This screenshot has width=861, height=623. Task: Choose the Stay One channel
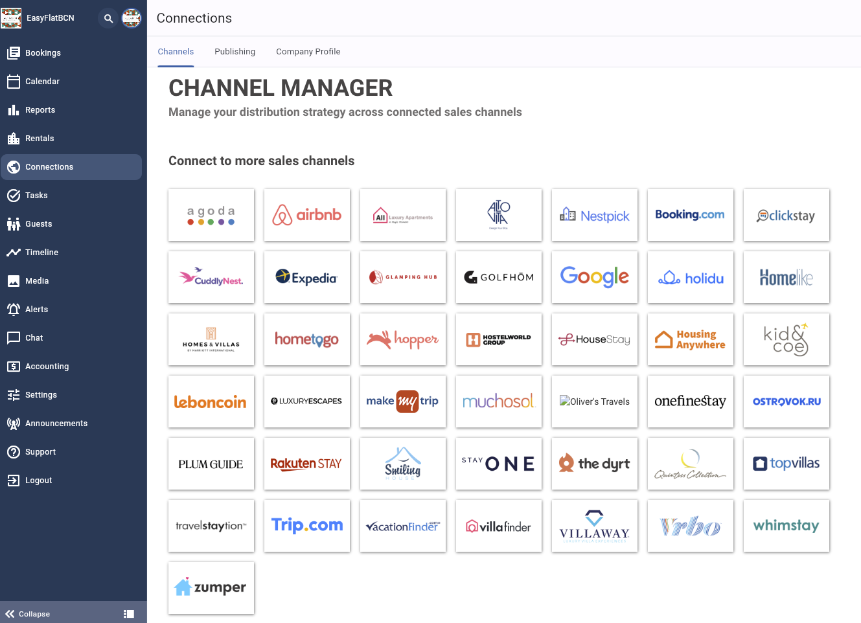(x=499, y=464)
